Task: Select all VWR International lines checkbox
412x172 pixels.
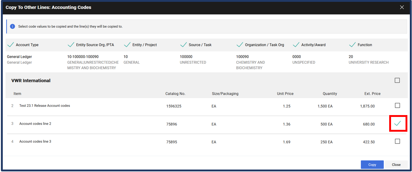Action: point(397,80)
